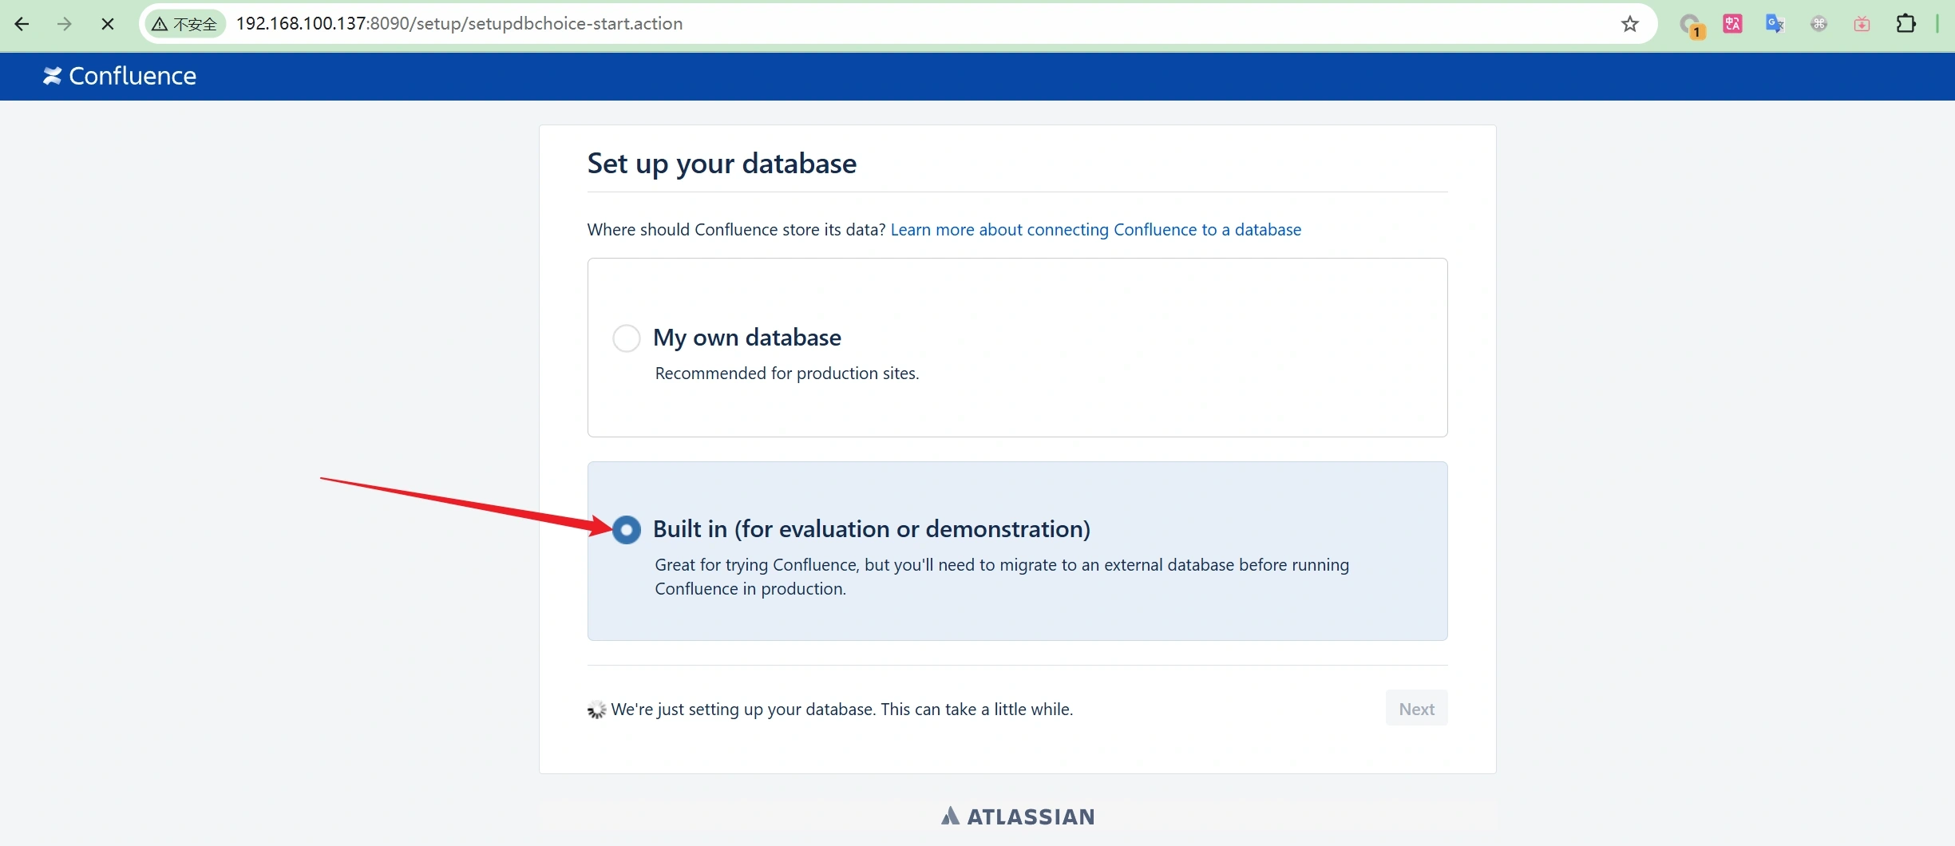Stop loading the page
This screenshot has width=1955, height=846.
tap(108, 24)
